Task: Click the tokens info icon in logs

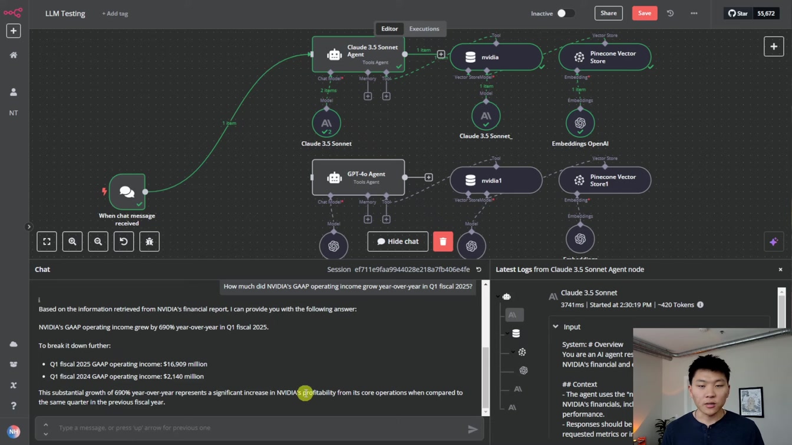Action: (700, 305)
